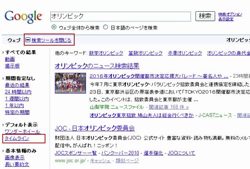Open 表示設定 link
This screenshot has height=169, width=250.
(x=226, y=19)
